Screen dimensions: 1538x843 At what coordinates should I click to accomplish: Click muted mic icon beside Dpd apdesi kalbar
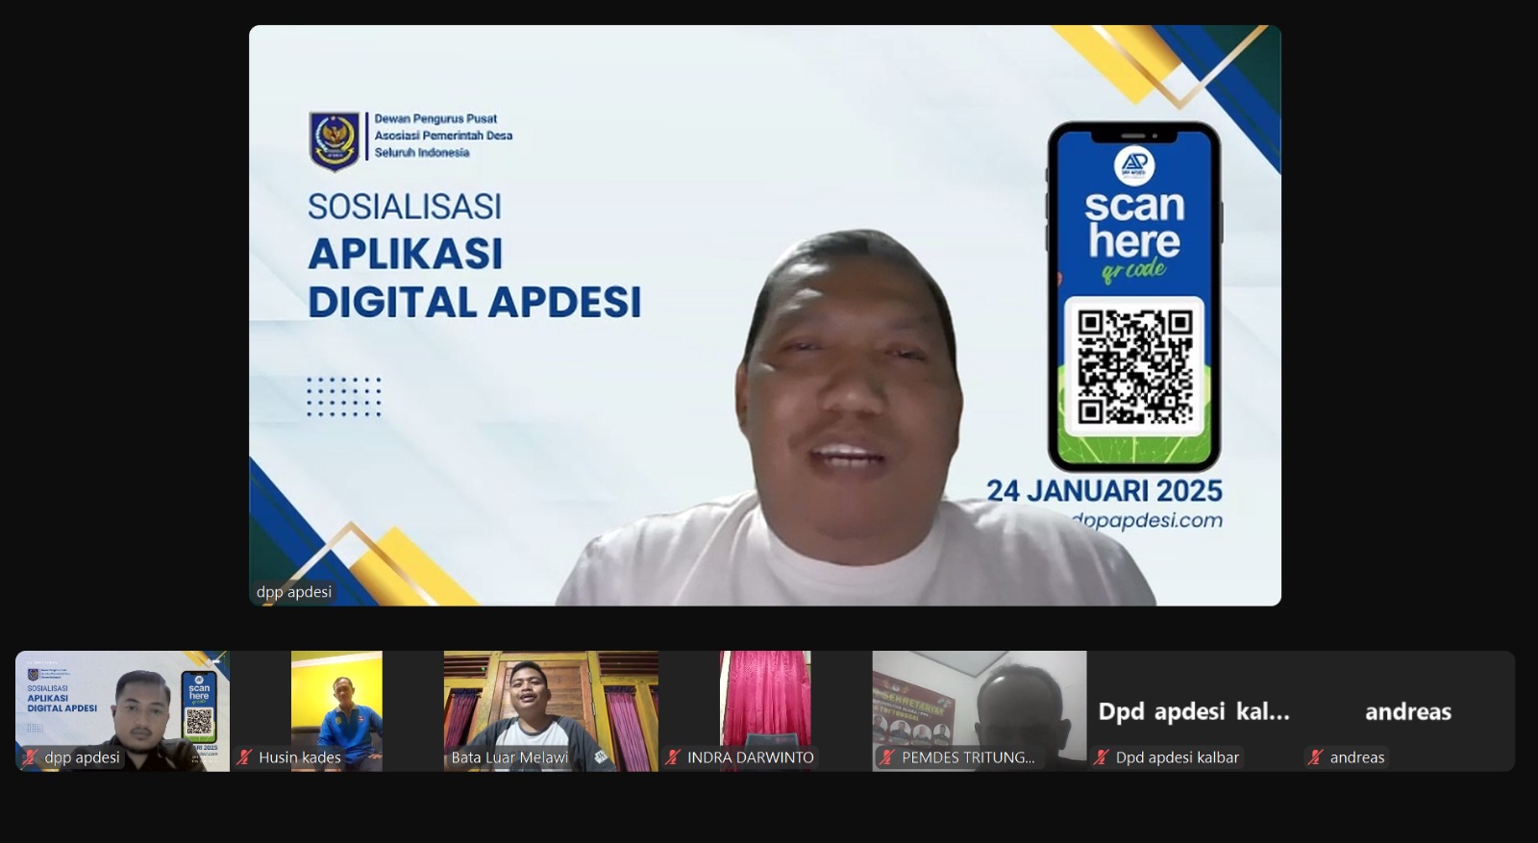tap(1102, 757)
